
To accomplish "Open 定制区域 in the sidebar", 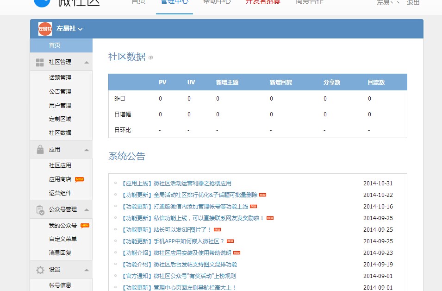I will click(x=60, y=119).
